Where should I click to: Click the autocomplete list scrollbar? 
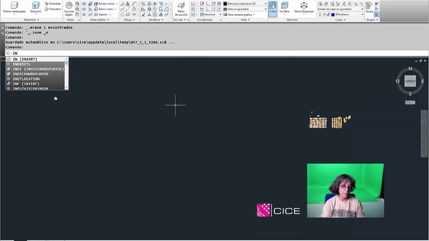pos(66,74)
